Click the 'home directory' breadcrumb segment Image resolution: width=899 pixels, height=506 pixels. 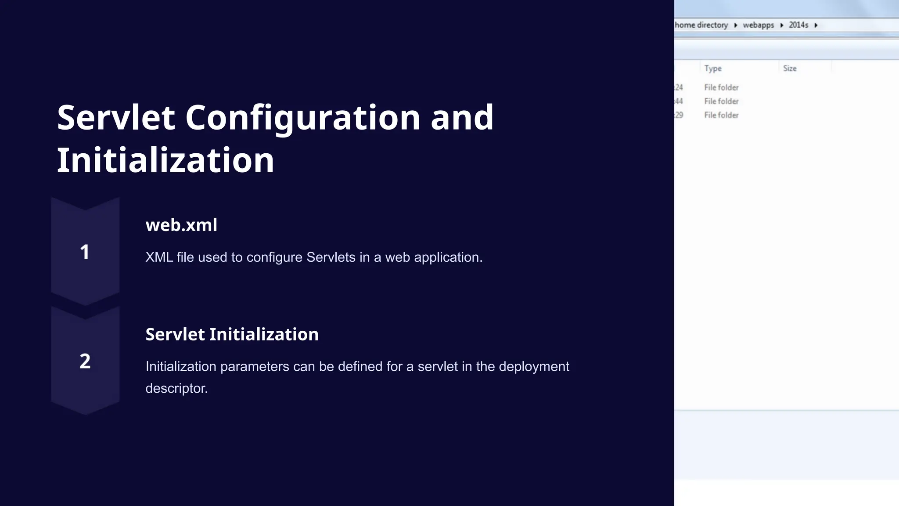(x=701, y=25)
